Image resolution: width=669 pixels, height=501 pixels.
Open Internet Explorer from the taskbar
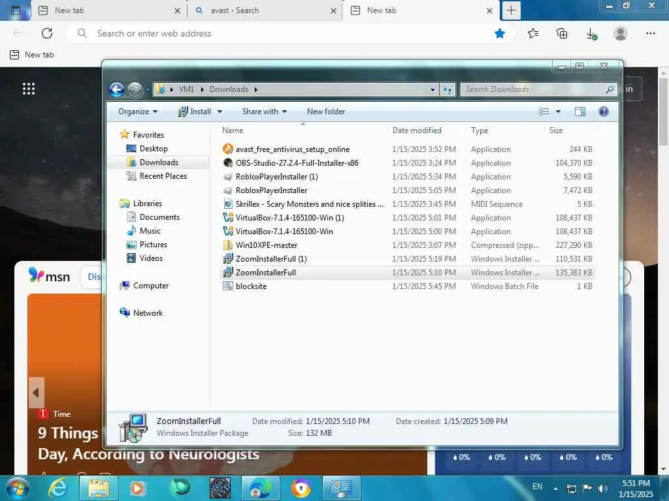[x=58, y=488]
